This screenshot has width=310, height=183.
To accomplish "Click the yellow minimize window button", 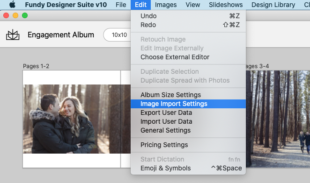I will coord(15,15).
